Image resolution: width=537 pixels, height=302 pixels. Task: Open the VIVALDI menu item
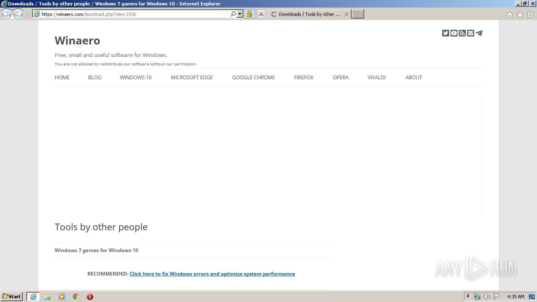(376, 77)
